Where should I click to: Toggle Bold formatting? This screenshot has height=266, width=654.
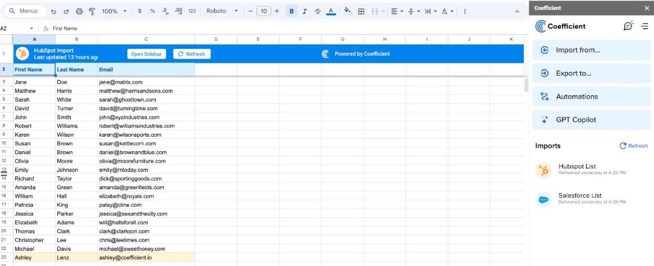coord(291,11)
